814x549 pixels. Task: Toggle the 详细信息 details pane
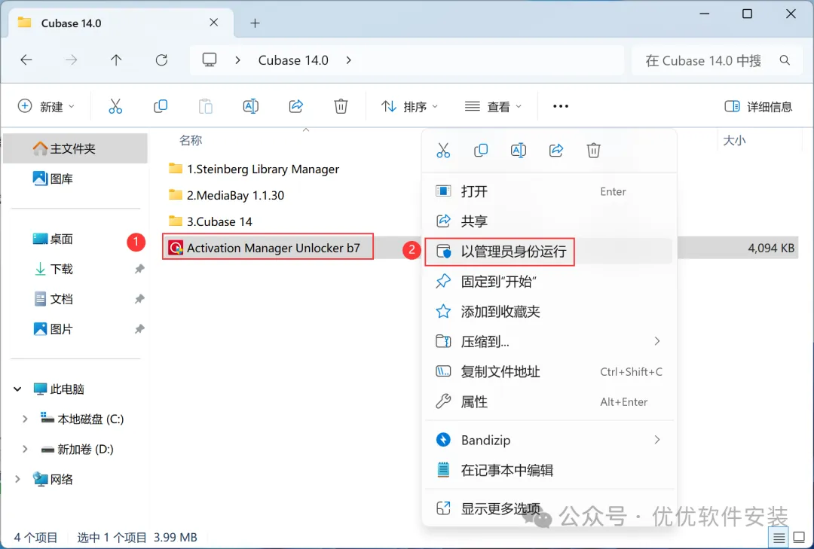[x=758, y=107]
